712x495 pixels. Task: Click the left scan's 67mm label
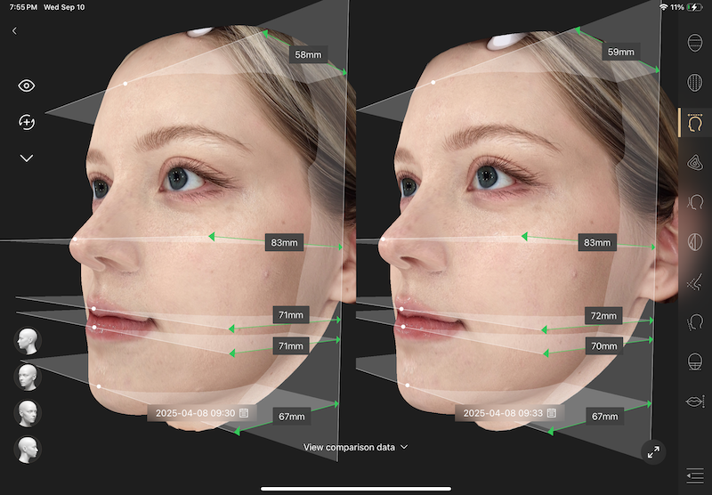[x=292, y=417]
